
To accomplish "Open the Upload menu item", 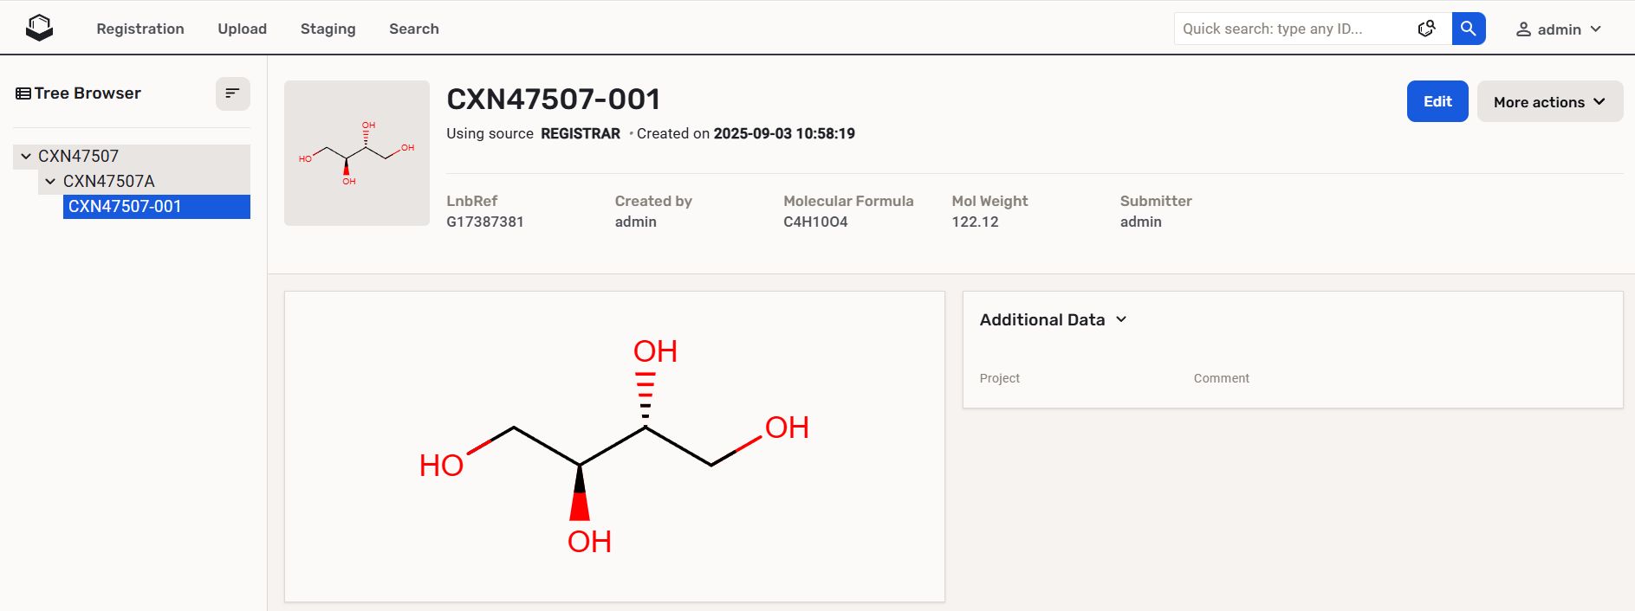I will point(242,29).
